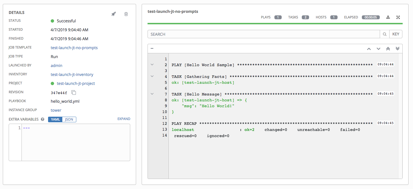This screenshot has height=189, width=413.
Task: Select the started time 9:04:40 AM
Action: tap(69, 30)
